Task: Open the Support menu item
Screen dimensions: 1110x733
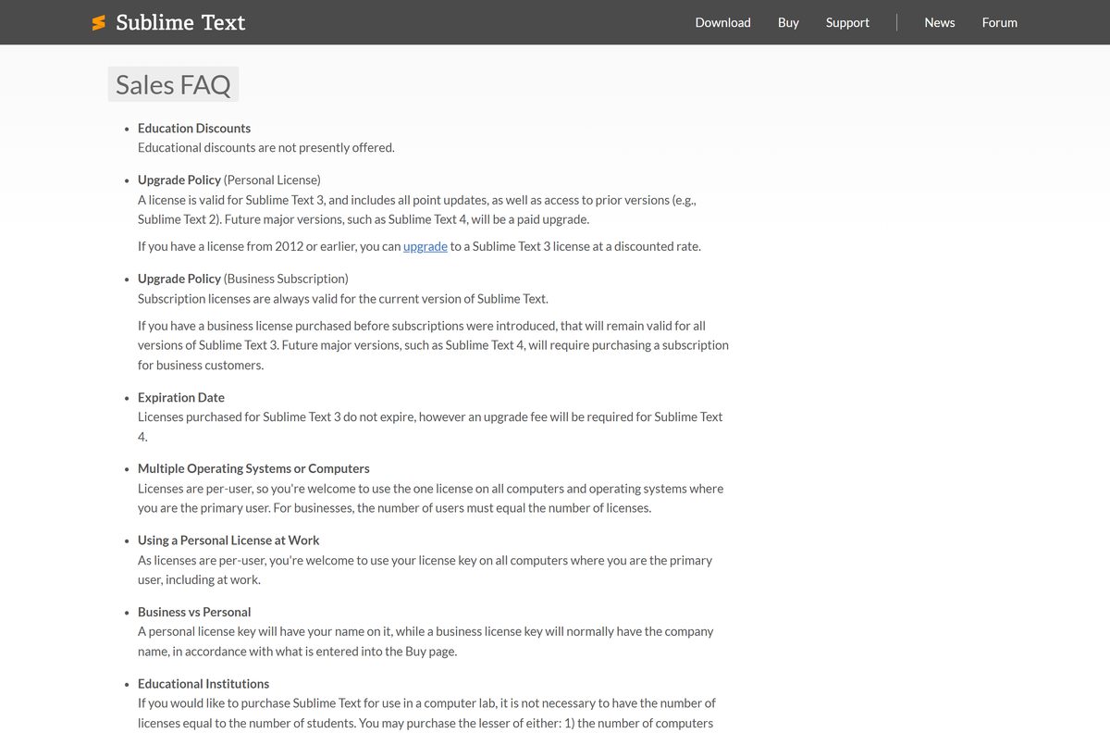Action: 847,22
